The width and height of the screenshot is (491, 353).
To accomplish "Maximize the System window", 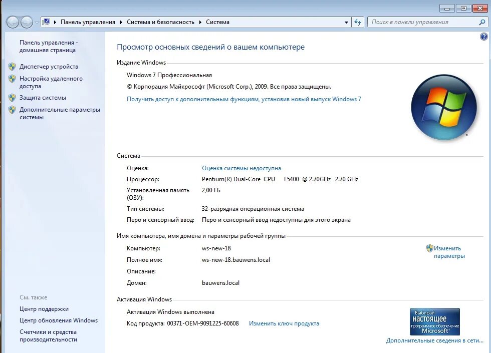I will 463,9.
